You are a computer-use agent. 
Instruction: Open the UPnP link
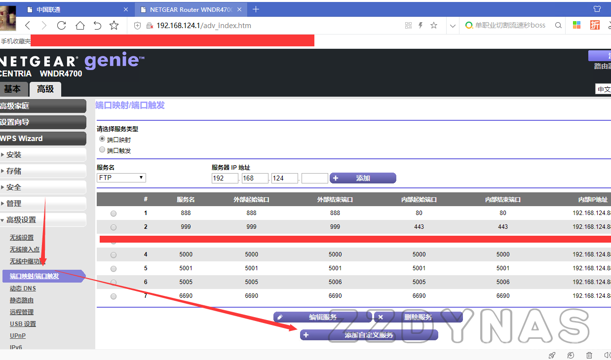coord(18,336)
